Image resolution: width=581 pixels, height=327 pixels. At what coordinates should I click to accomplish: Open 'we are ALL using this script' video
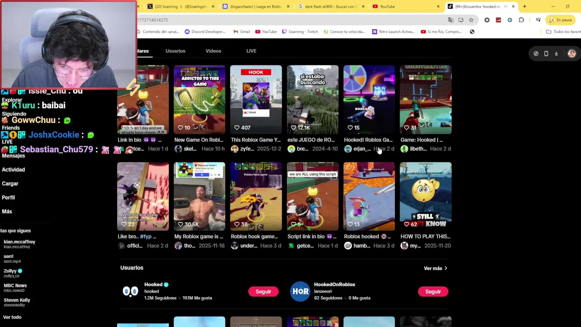[x=313, y=196]
